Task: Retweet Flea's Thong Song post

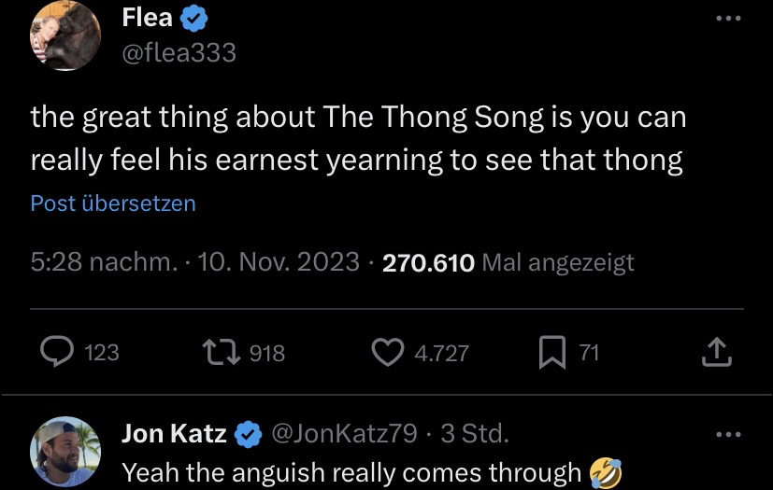Action: [x=221, y=352]
